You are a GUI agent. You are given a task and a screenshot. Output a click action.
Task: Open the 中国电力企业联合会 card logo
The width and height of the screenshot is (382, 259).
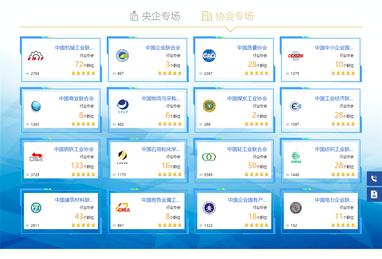click(295, 208)
